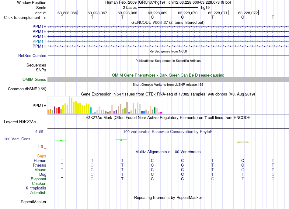Click the GTEx 'Gene Expression in 54 tissues' title
The image size is (289, 209).
pyautogui.click(x=168, y=94)
